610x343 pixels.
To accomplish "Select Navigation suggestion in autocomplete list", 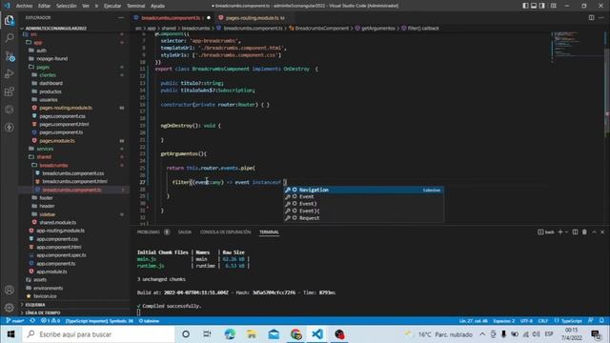I will (363, 190).
